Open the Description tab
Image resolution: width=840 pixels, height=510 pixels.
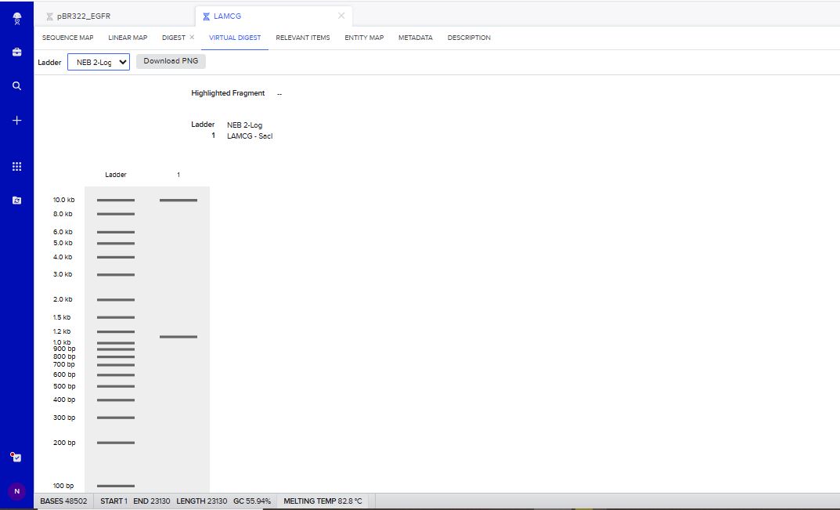(469, 38)
